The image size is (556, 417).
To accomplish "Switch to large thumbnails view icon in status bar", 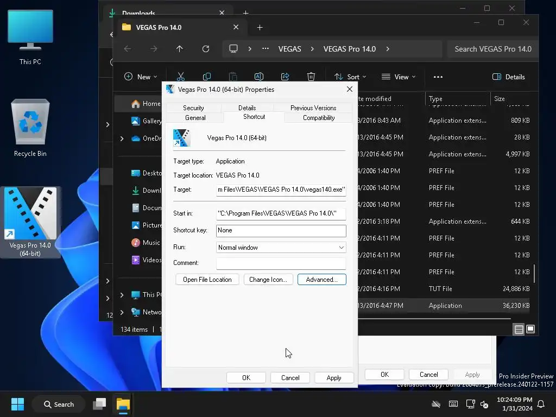I will [x=530, y=330].
